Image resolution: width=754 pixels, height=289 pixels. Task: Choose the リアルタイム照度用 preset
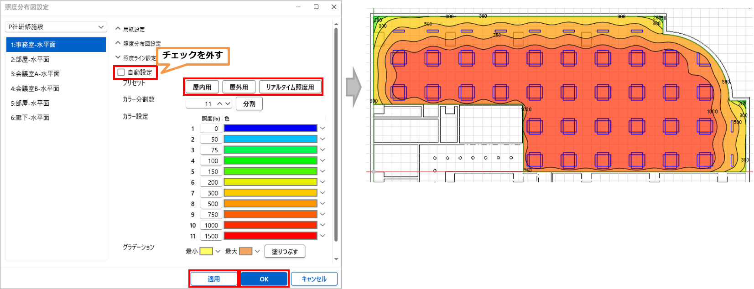click(290, 87)
